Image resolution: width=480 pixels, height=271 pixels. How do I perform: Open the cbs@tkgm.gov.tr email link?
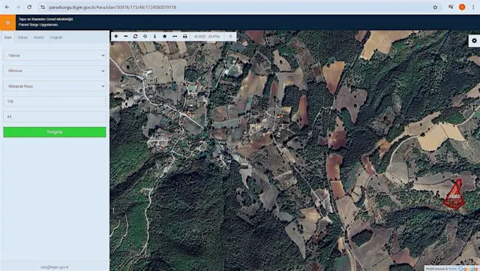(x=55, y=267)
